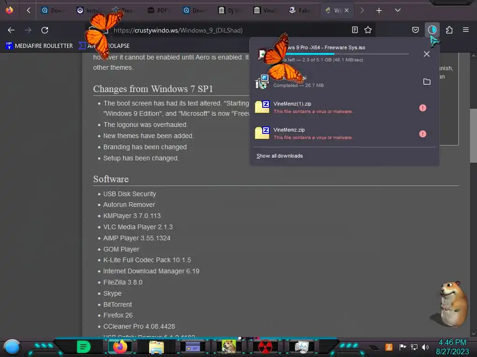
Task: Click 'USB Disk Security' list item
Action: [129, 194]
